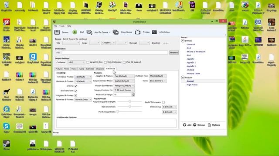Open the Activity Log terminal icon
The width and height of the screenshot is (279, 156).
click(154, 32)
